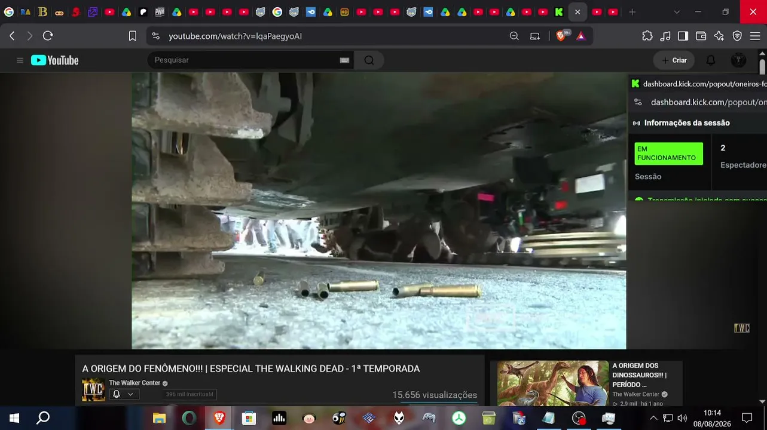Screen dimensions: 767x430
Task: Open Windows taskbar search
Action: [x=43, y=418]
